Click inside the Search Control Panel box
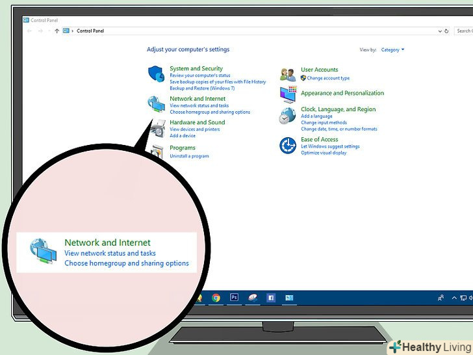Screen dimensions: 473x355 [464, 31]
